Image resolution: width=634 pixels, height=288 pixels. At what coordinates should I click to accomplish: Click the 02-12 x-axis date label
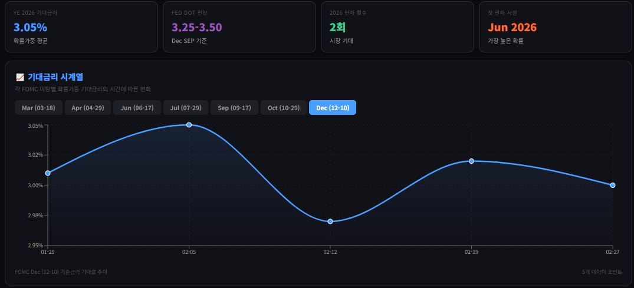[330, 252]
